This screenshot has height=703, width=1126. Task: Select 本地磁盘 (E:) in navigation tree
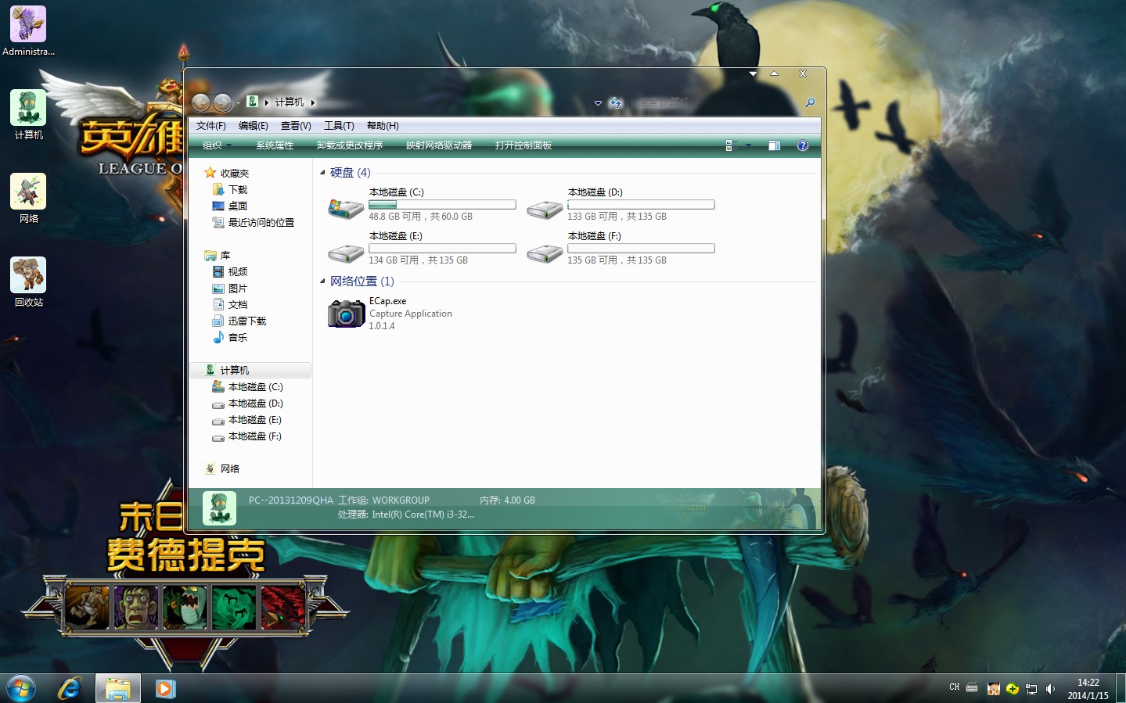click(247, 420)
